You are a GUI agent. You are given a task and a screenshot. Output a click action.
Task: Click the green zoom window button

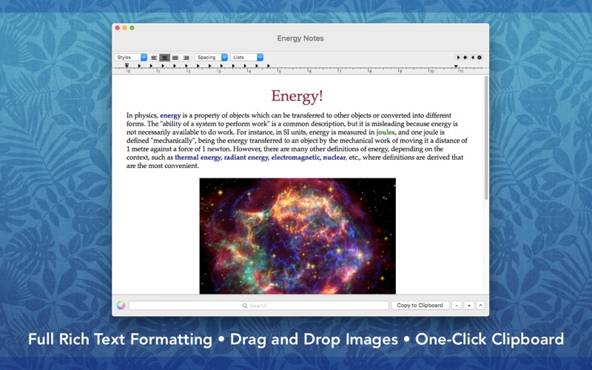tap(132, 28)
